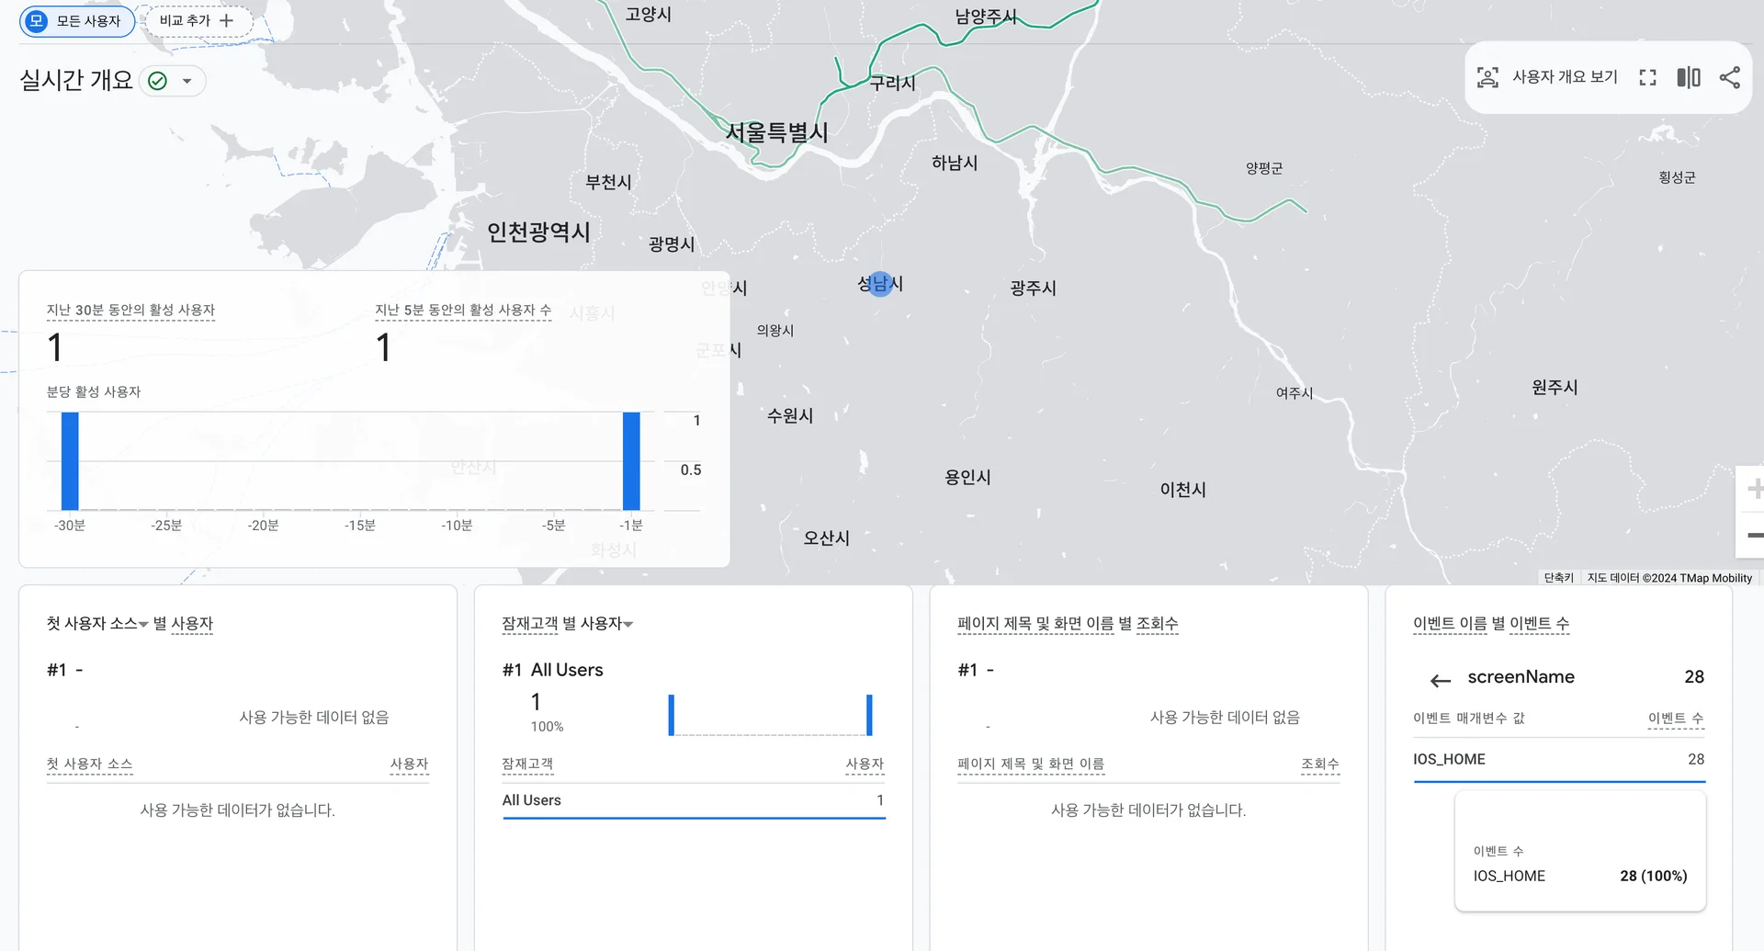This screenshot has width=1764, height=951.
Task: Click the share report icon
Action: (x=1729, y=78)
